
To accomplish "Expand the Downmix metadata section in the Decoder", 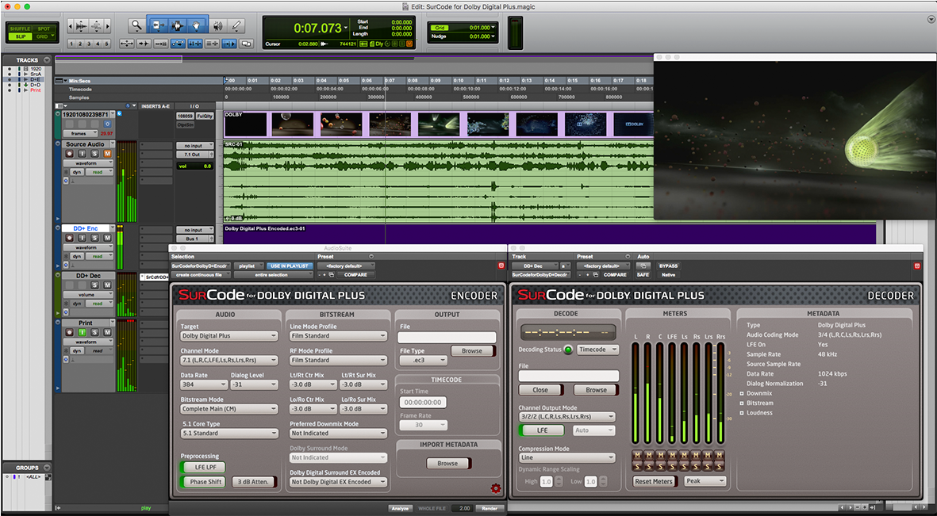I will coord(742,393).
